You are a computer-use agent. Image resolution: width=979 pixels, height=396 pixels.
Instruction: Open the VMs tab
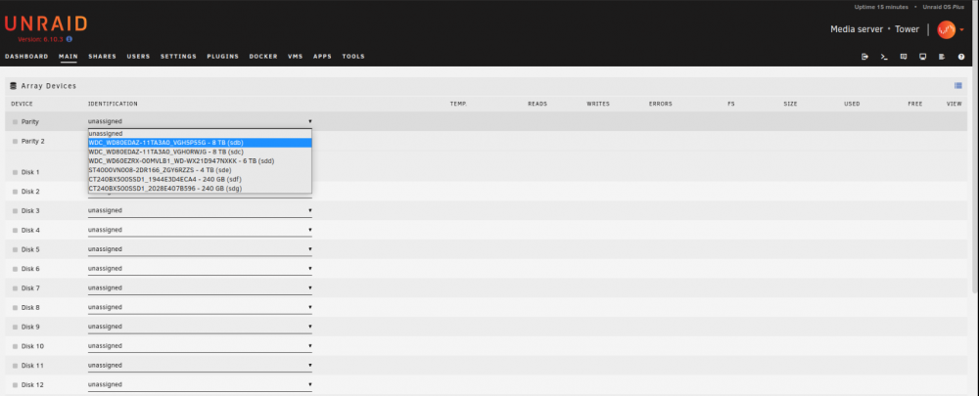(296, 57)
